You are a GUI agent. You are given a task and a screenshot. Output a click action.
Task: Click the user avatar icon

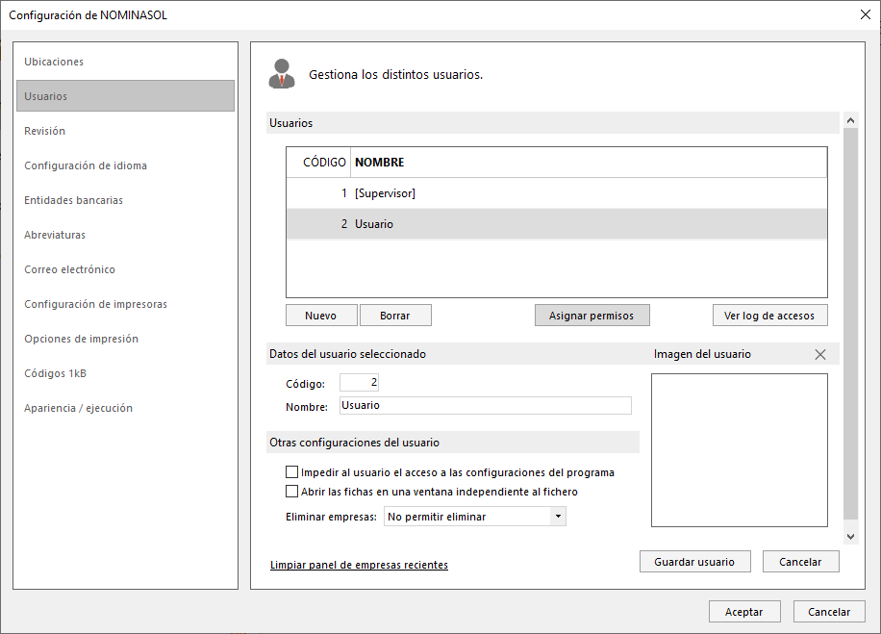[282, 74]
